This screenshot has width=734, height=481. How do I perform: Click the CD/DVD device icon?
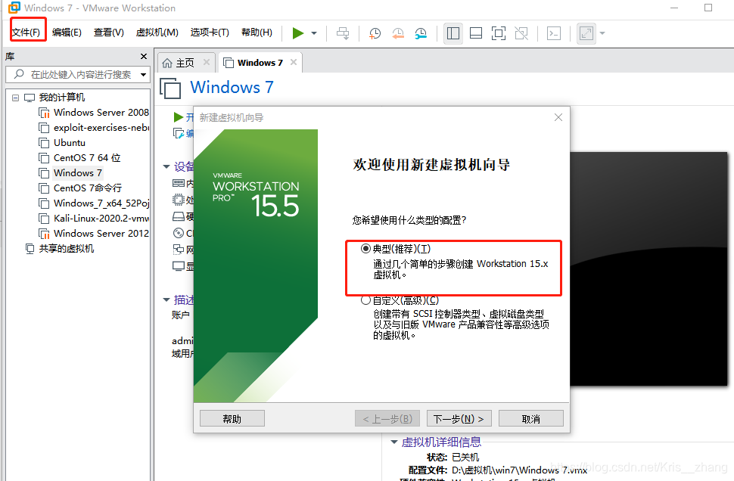click(x=179, y=232)
